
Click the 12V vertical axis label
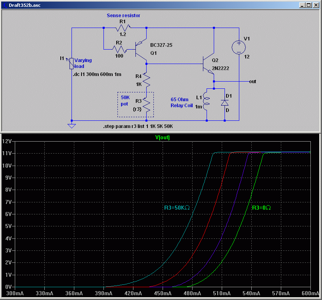7,141
